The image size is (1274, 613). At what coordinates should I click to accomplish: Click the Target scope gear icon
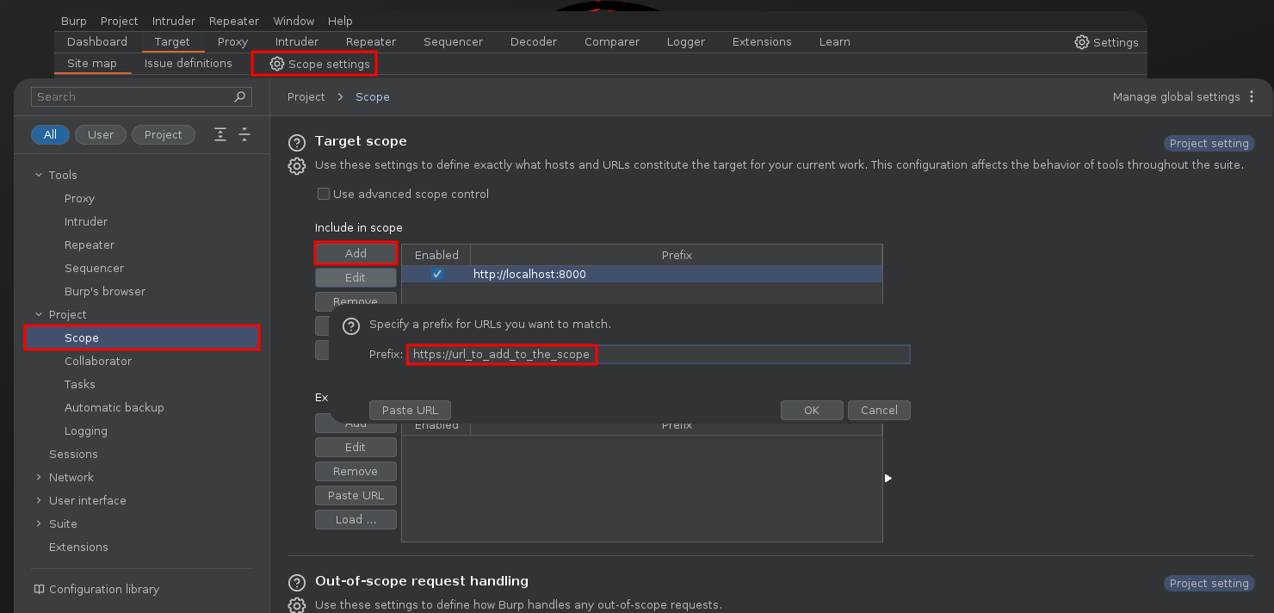296,166
